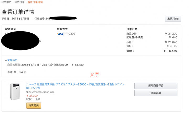Click the yellow 再次购买 buy again button
The image size is (189, 116).
click(x=34, y=105)
